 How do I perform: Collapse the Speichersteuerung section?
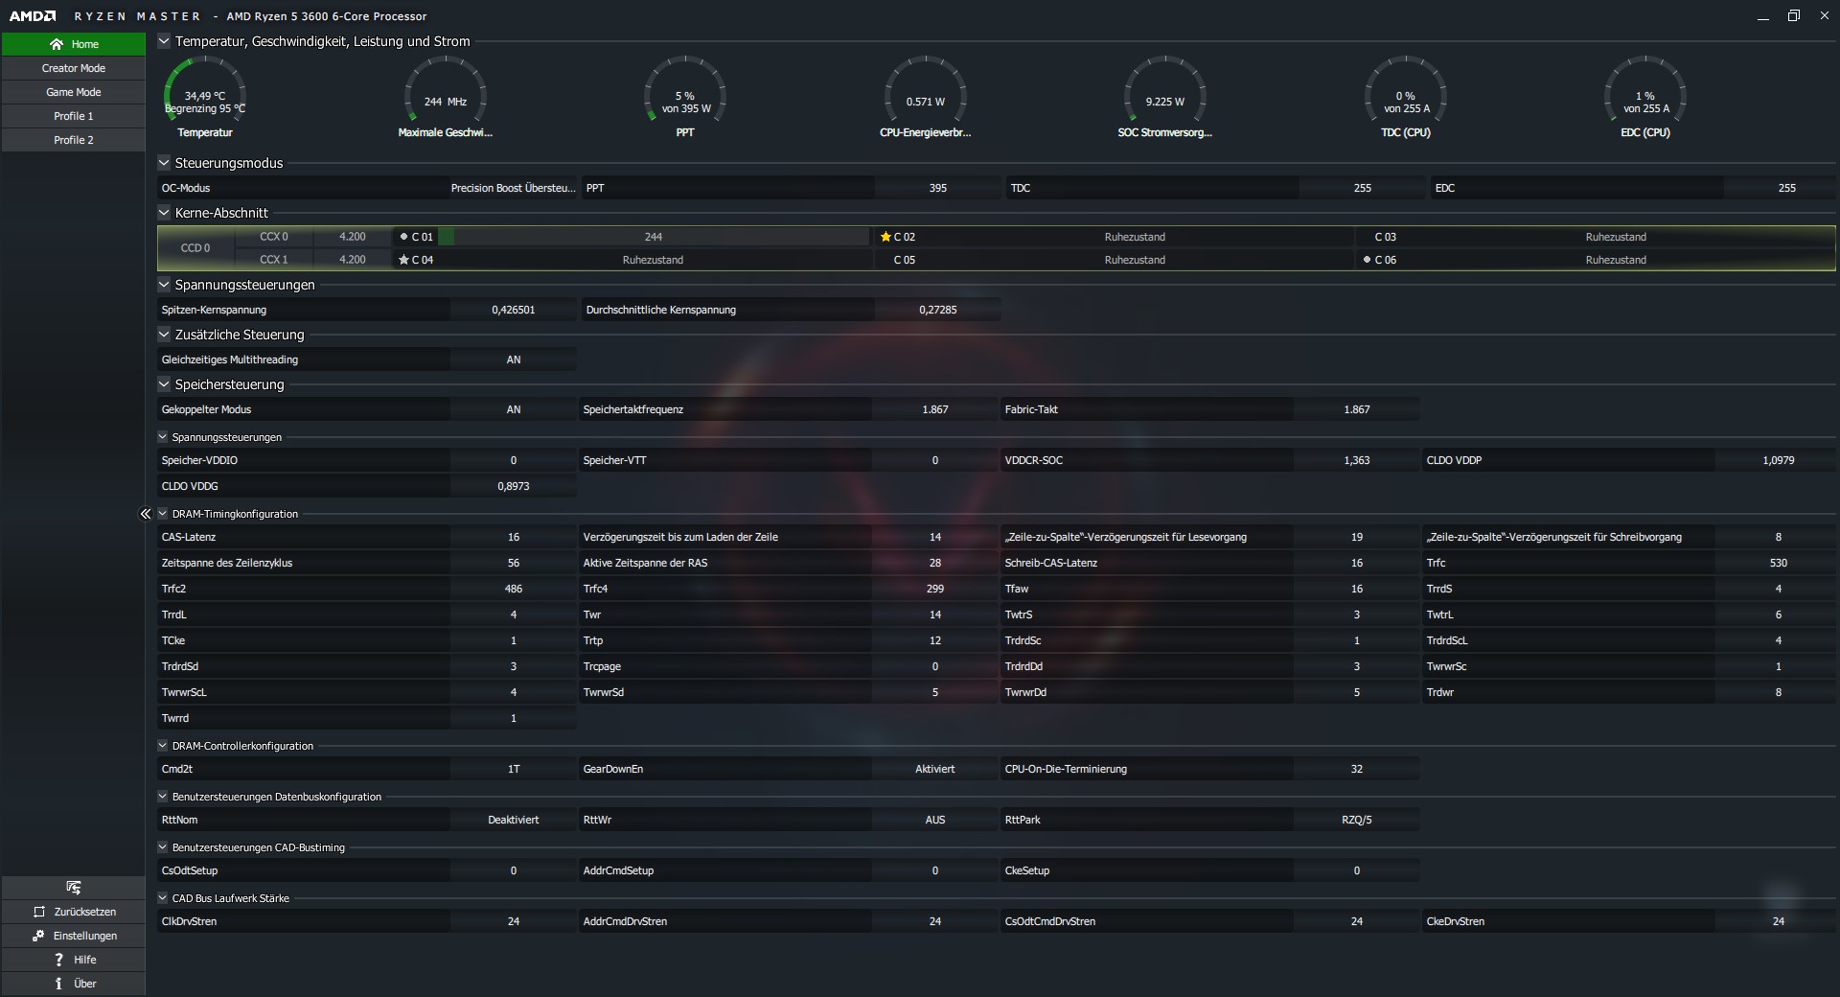click(164, 384)
